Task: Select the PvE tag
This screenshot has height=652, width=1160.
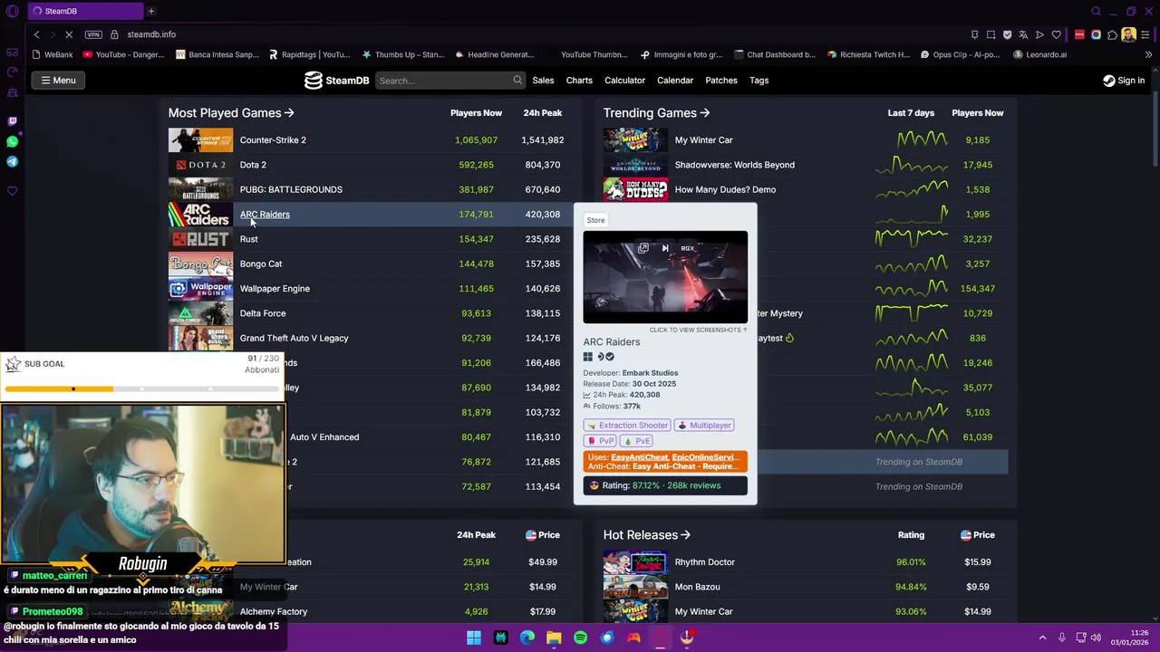Action: click(x=637, y=441)
